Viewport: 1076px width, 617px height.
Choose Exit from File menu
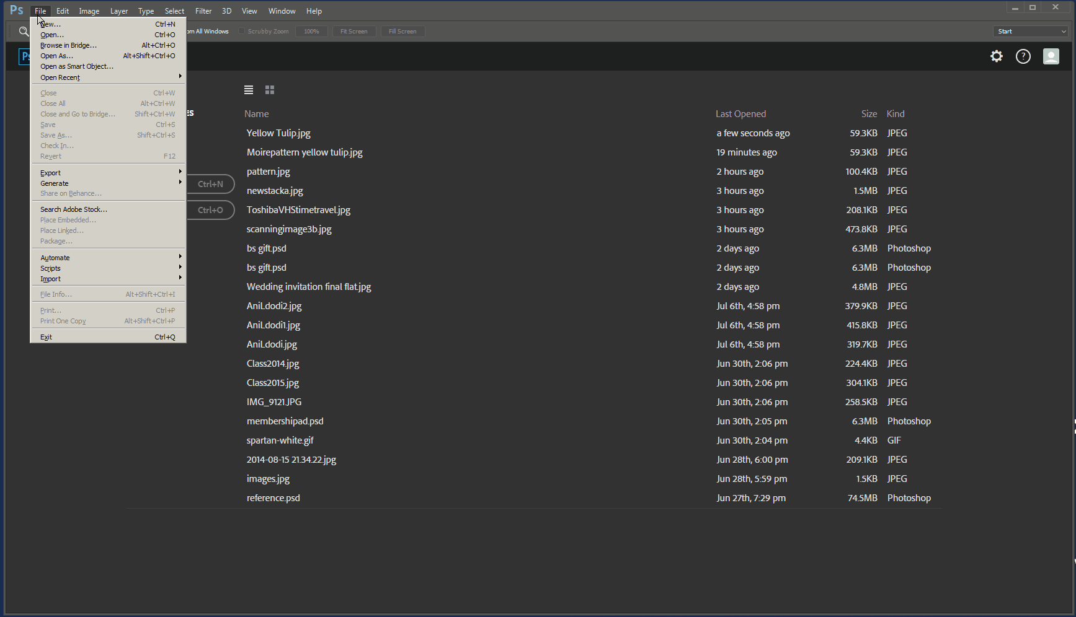point(108,337)
